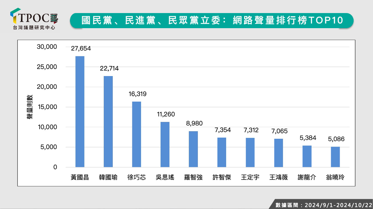Select the 謝龍介 bar

[x=307, y=156]
